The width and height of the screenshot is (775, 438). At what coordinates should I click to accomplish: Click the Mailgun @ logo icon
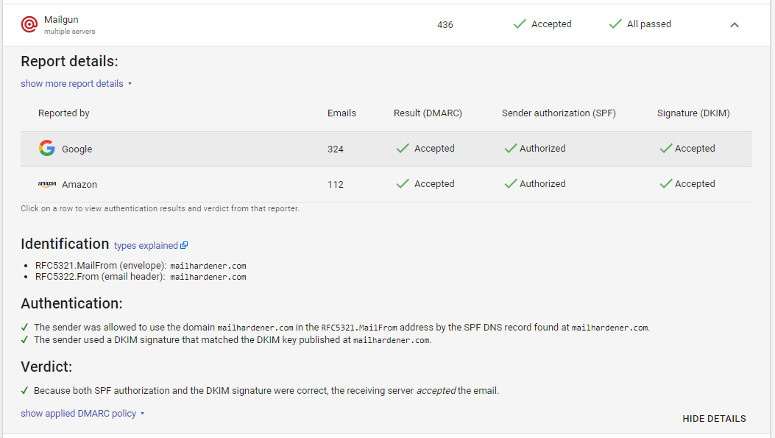tap(29, 24)
